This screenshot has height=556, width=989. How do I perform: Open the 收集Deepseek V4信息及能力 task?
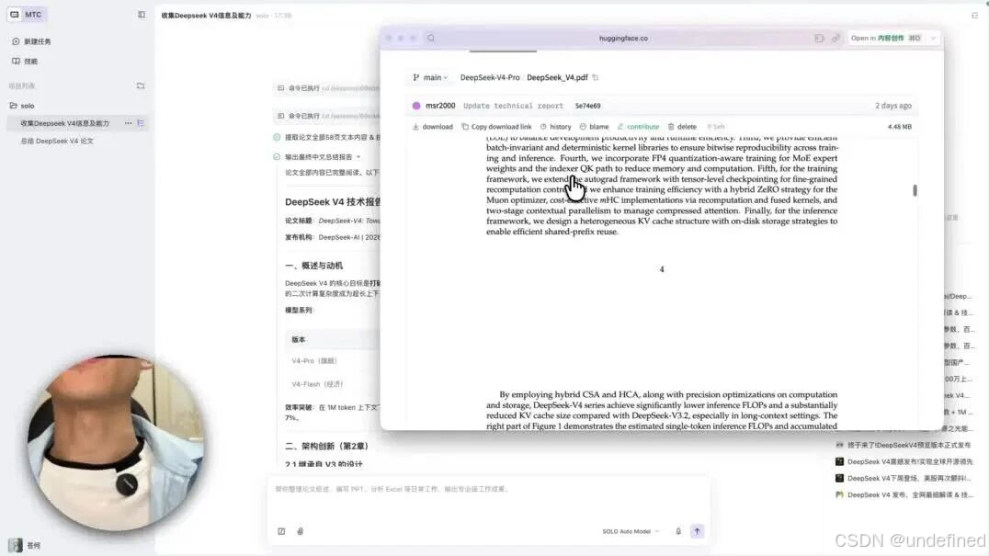coord(65,123)
